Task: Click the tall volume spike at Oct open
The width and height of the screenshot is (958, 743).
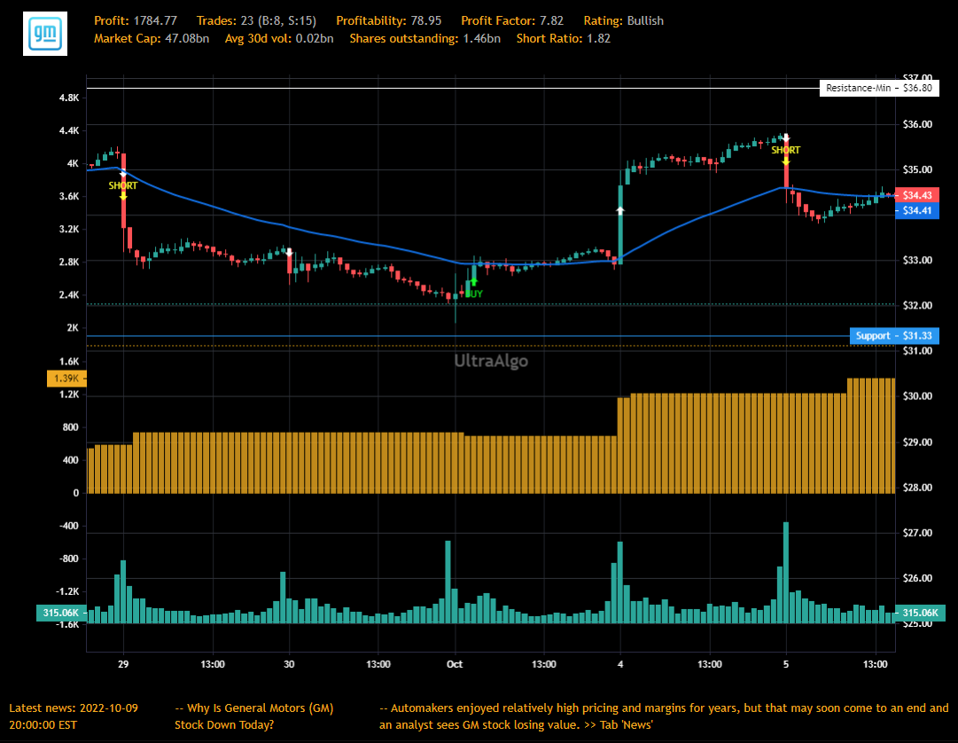Action: click(x=448, y=582)
